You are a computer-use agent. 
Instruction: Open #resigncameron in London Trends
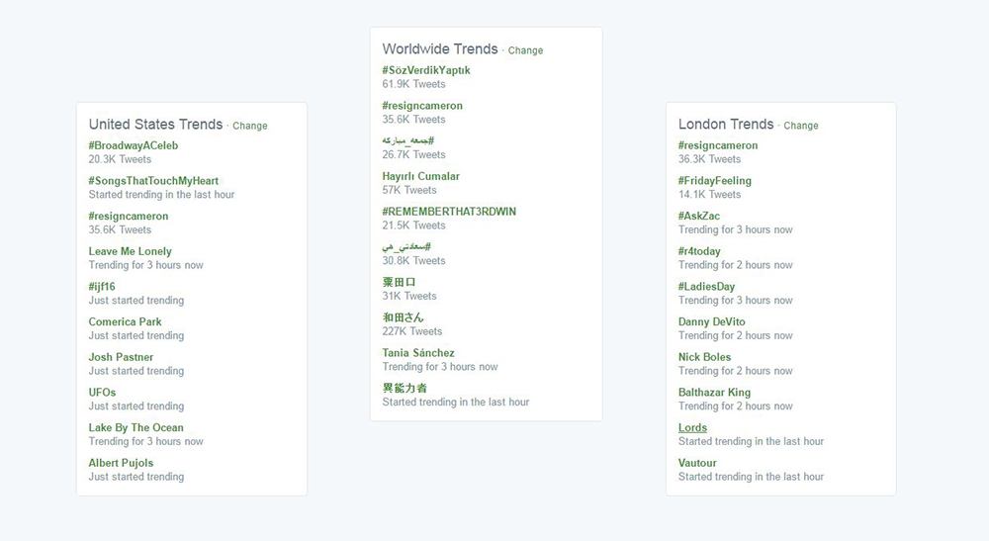click(718, 145)
